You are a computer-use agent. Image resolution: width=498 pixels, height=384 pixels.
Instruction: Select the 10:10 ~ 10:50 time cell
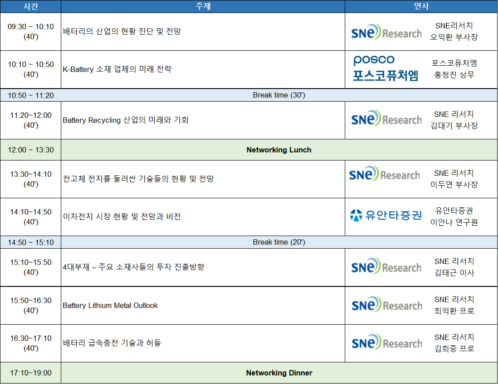31,69
